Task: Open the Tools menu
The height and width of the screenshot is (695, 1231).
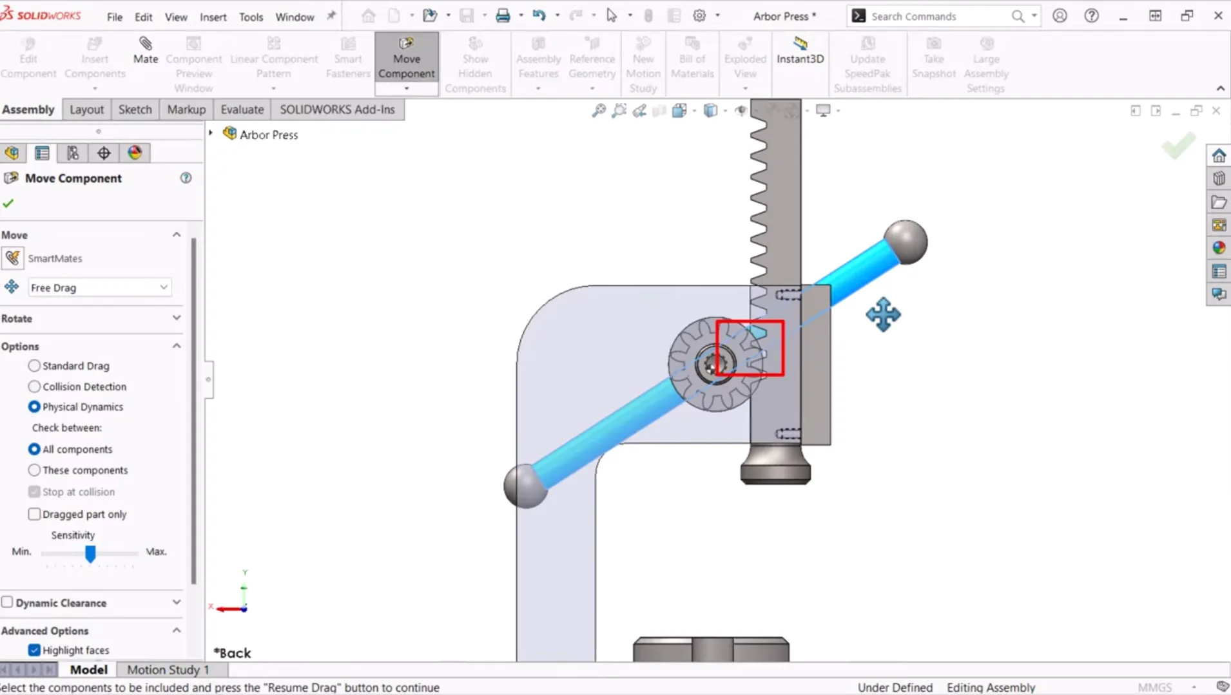Action: pyautogui.click(x=251, y=17)
